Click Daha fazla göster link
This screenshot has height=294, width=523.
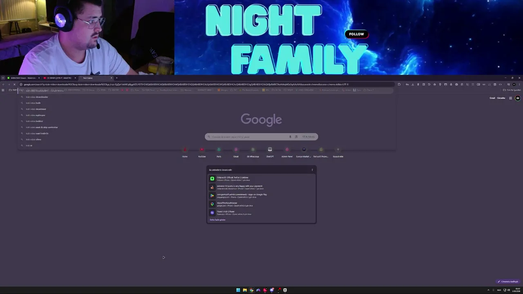(x=217, y=220)
